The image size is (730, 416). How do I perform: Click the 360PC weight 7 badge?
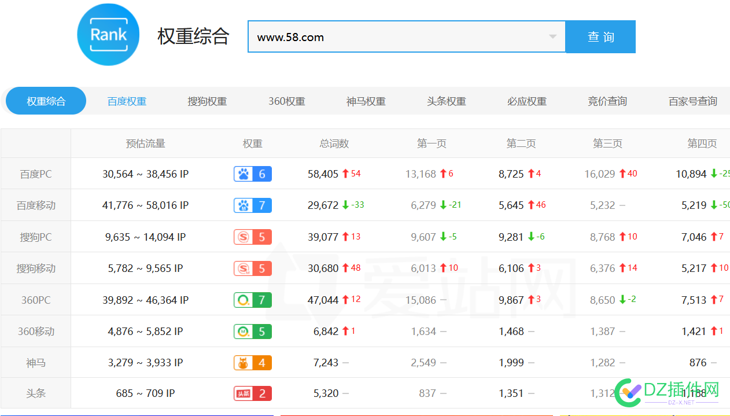[253, 300]
